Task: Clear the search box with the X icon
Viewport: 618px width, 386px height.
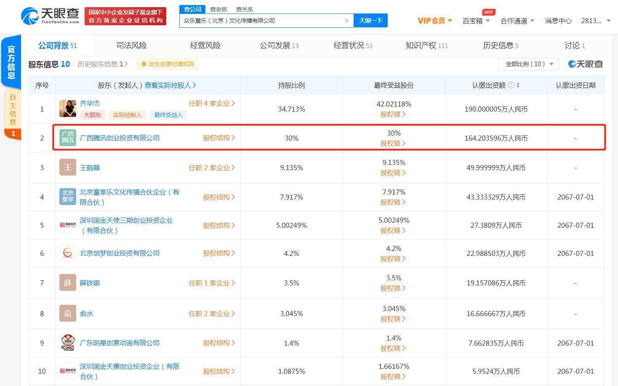Action: point(346,21)
